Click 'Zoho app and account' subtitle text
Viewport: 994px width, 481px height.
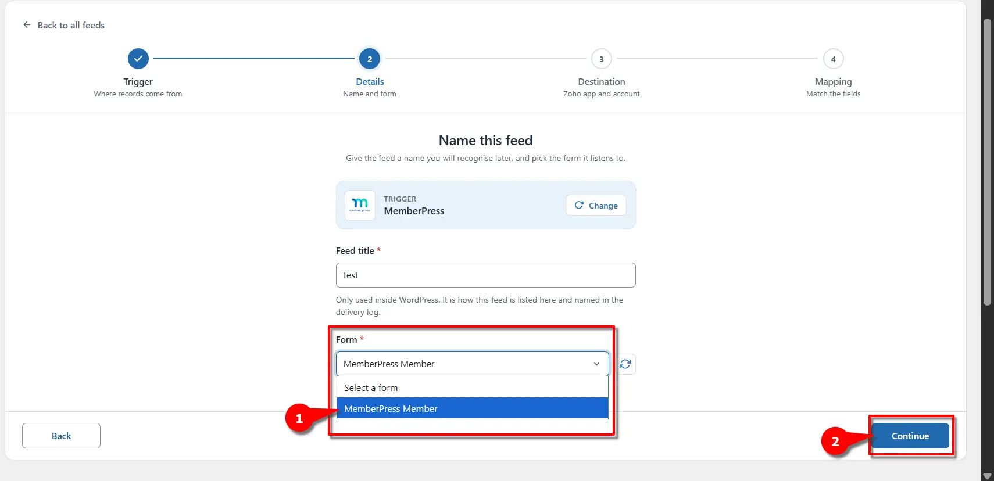click(x=602, y=94)
